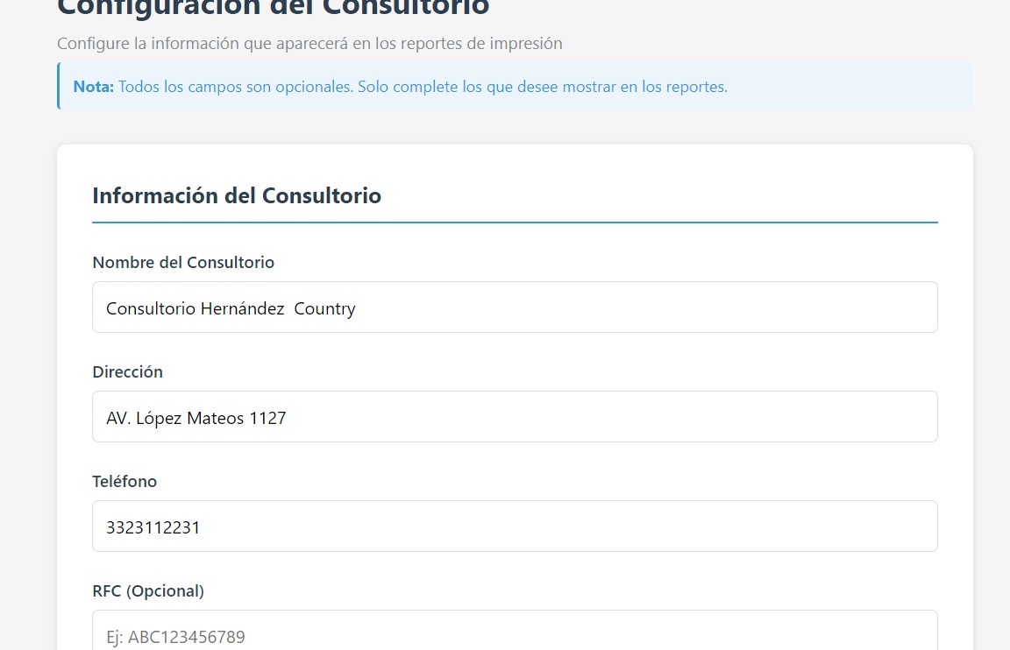Click the Nombre del Consultorio input field
1010x650 pixels.
(x=515, y=307)
